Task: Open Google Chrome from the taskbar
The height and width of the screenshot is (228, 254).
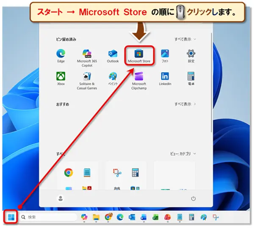Action: [108, 217]
